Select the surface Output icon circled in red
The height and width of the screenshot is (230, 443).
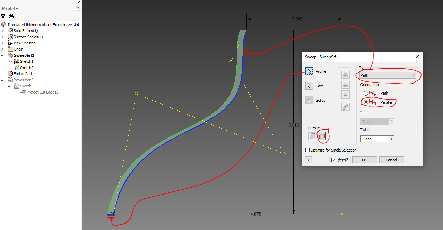point(321,135)
